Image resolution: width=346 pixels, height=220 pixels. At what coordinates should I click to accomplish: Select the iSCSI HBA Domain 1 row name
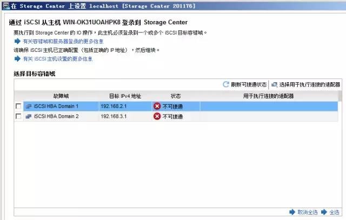tap(56, 106)
